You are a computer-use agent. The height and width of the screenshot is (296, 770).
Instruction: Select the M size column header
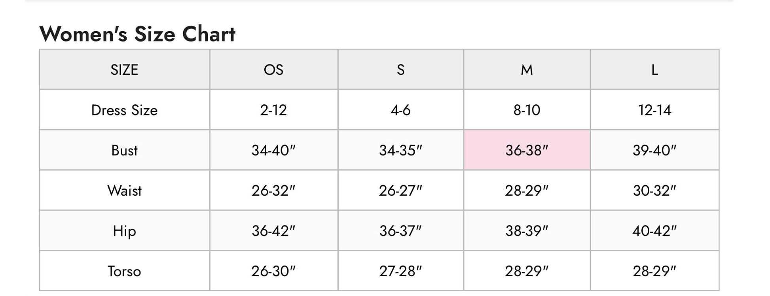click(527, 70)
